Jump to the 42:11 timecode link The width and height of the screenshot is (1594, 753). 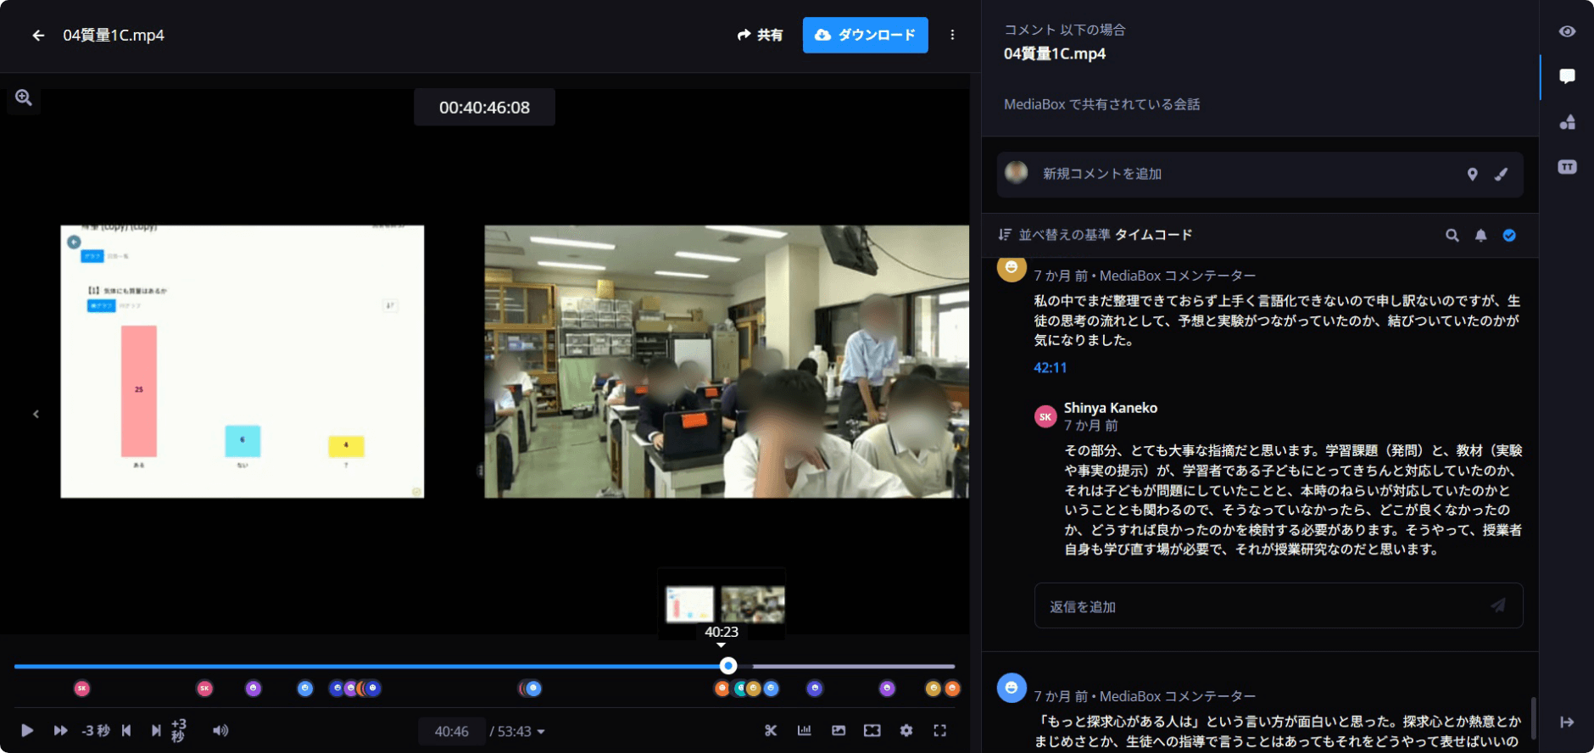coord(1050,368)
